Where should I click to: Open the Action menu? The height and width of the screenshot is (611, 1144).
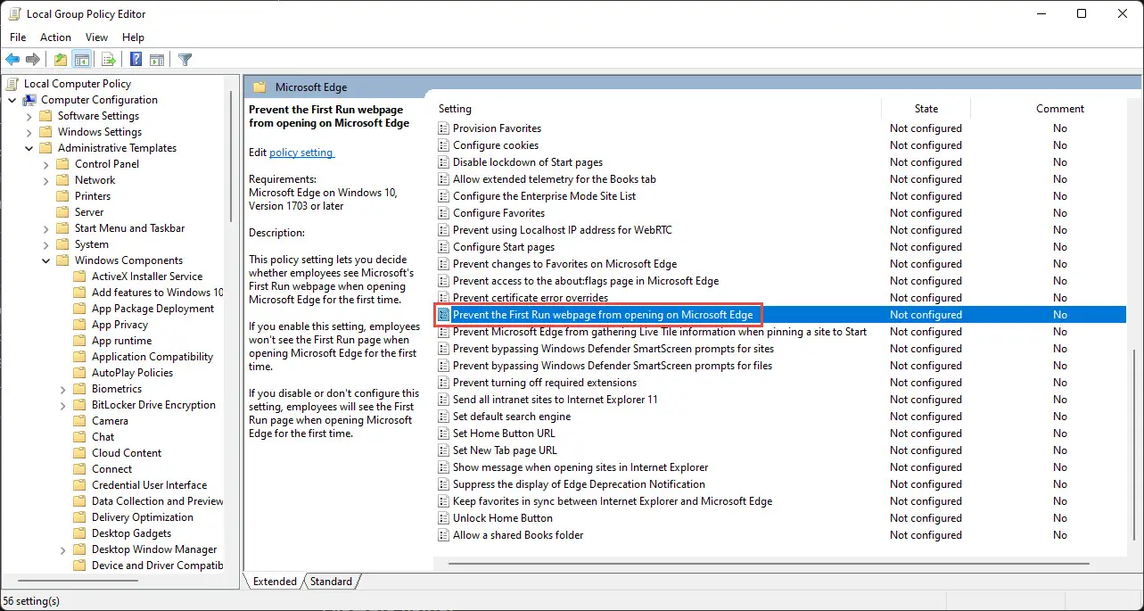click(x=55, y=37)
